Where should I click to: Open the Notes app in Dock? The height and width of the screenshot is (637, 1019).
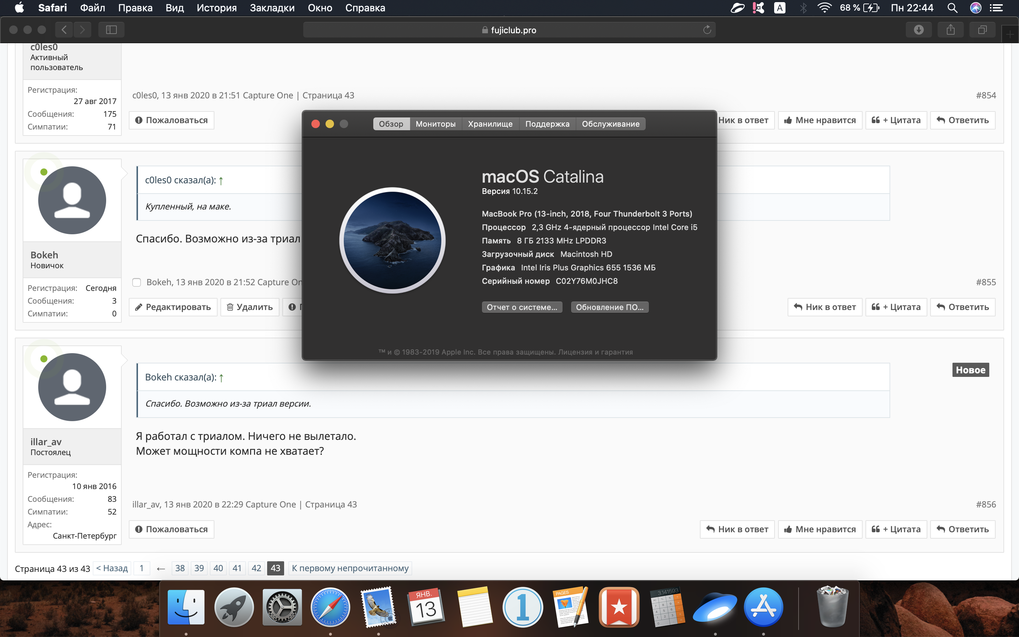474,608
